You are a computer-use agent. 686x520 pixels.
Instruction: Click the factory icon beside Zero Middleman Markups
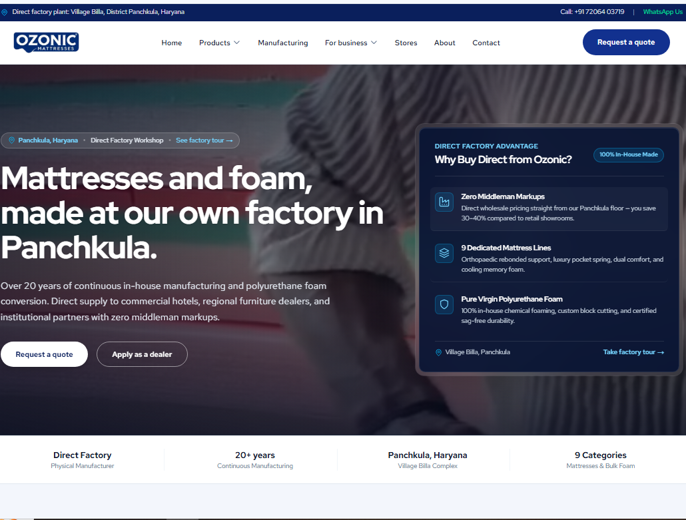pyautogui.click(x=444, y=202)
